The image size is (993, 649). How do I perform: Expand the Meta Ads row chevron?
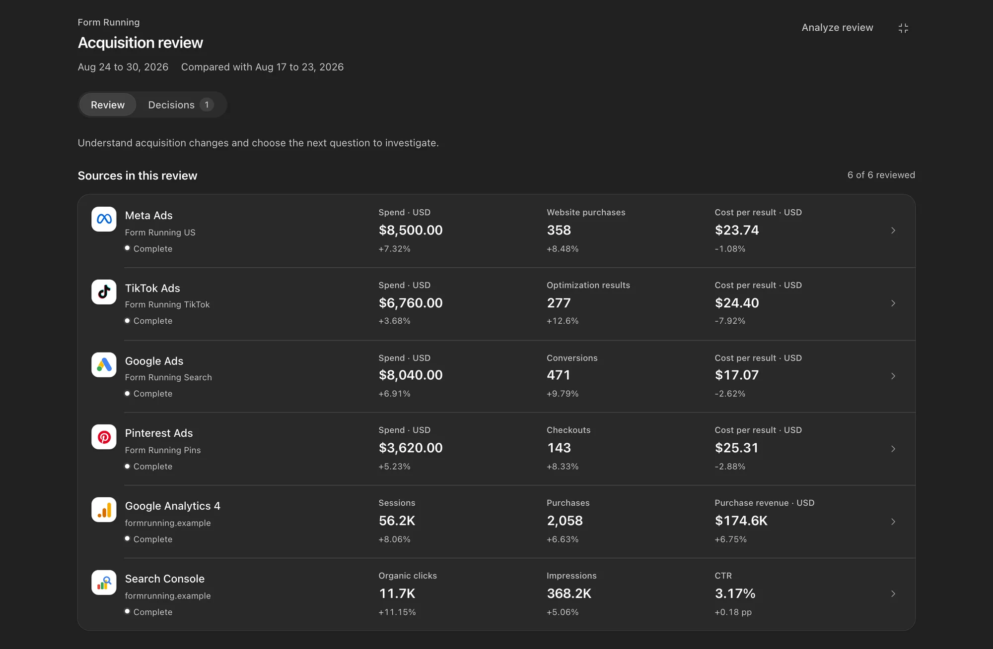click(893, 231)
